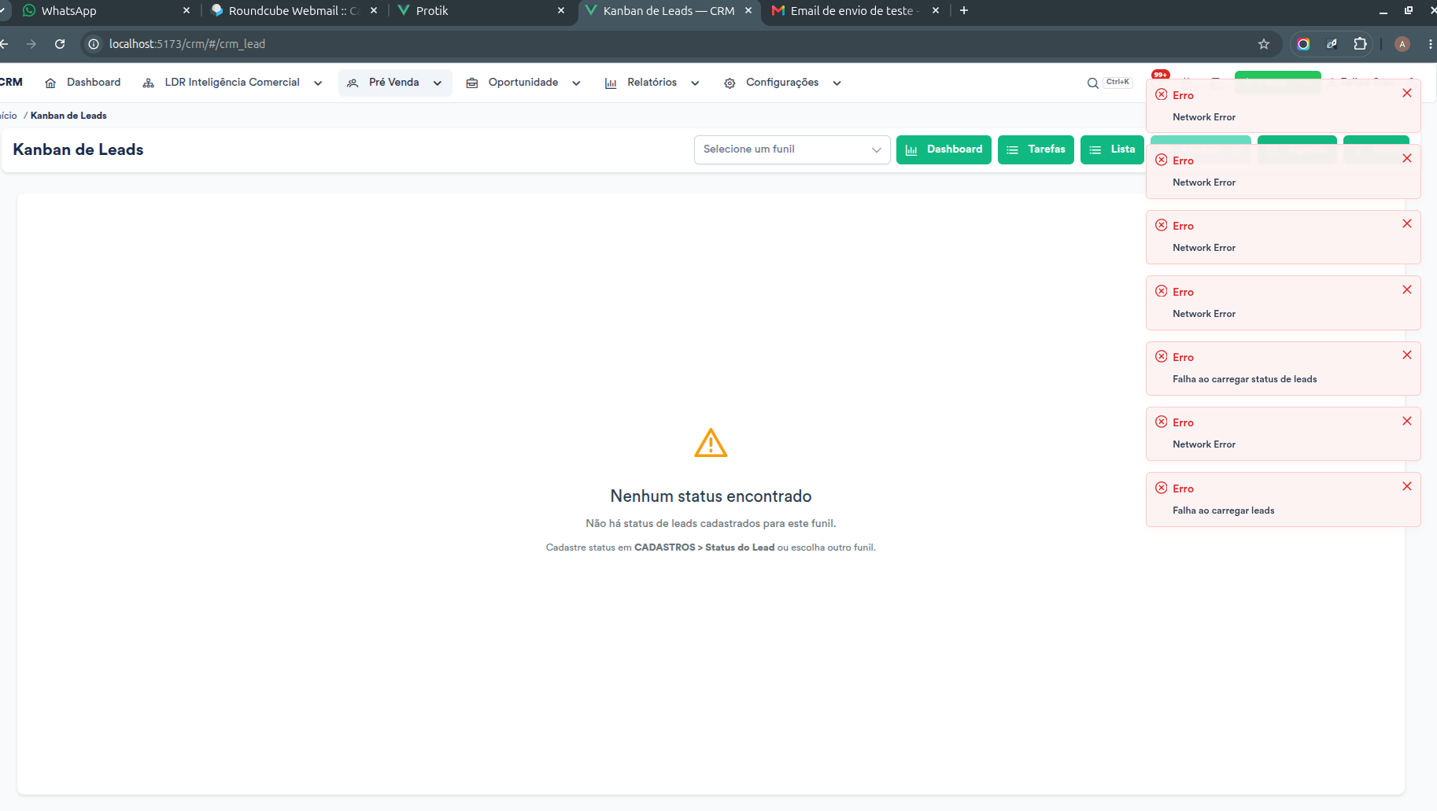Expand the Configurações menu chevron
1437x811 pixels.
point(837,83)
